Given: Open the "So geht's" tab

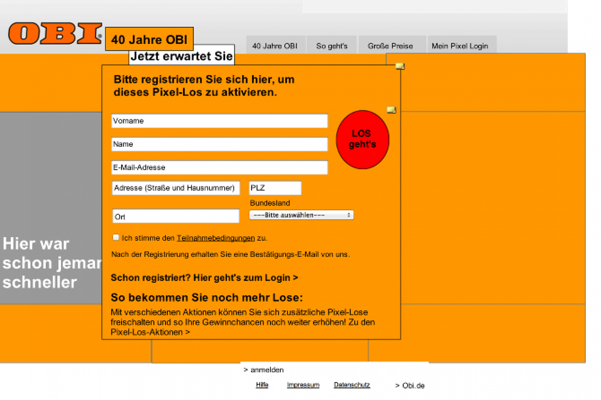Looking at the screenshot, I should coord(331,46).
